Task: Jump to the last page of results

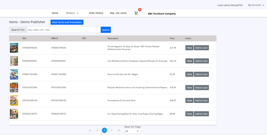Action: (x=119, y=130)
